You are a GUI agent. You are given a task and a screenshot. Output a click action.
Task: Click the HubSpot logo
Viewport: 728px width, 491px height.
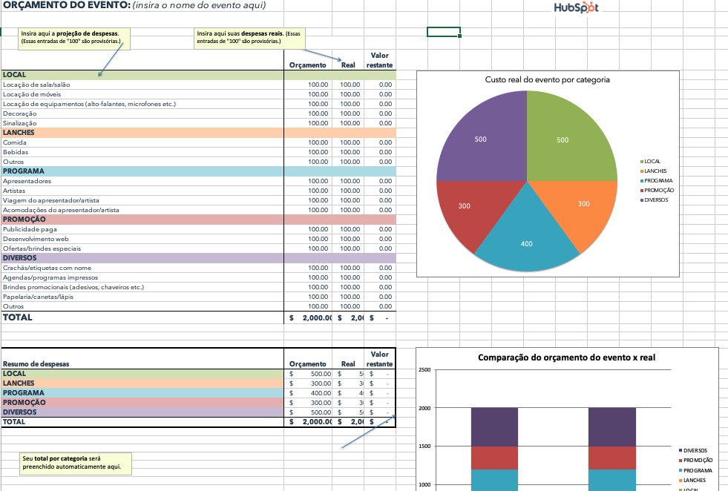(576, 8)
